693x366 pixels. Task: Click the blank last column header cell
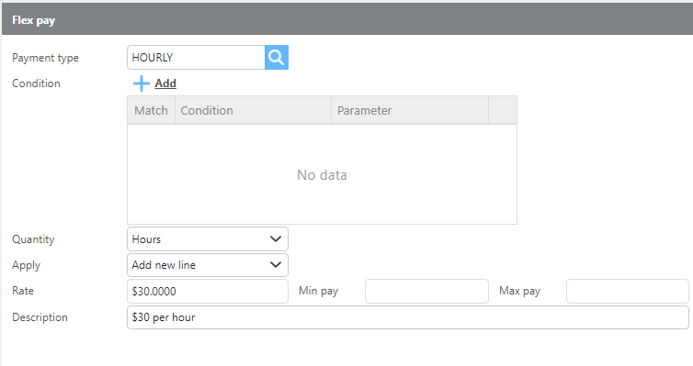coord(503,110)
